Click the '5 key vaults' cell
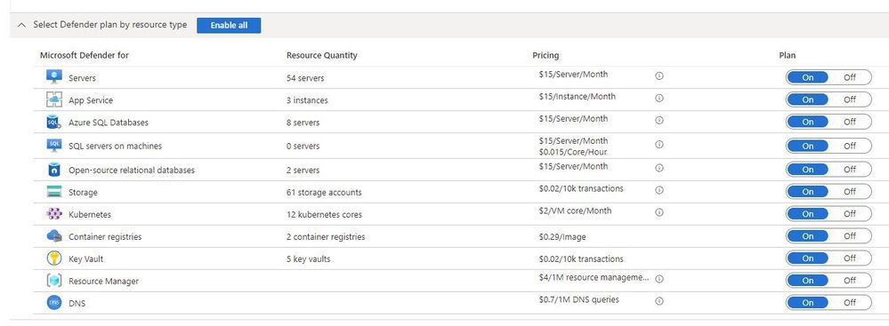Image resolution: width=889 pixels, height=326 pixels. pos(308,258)
